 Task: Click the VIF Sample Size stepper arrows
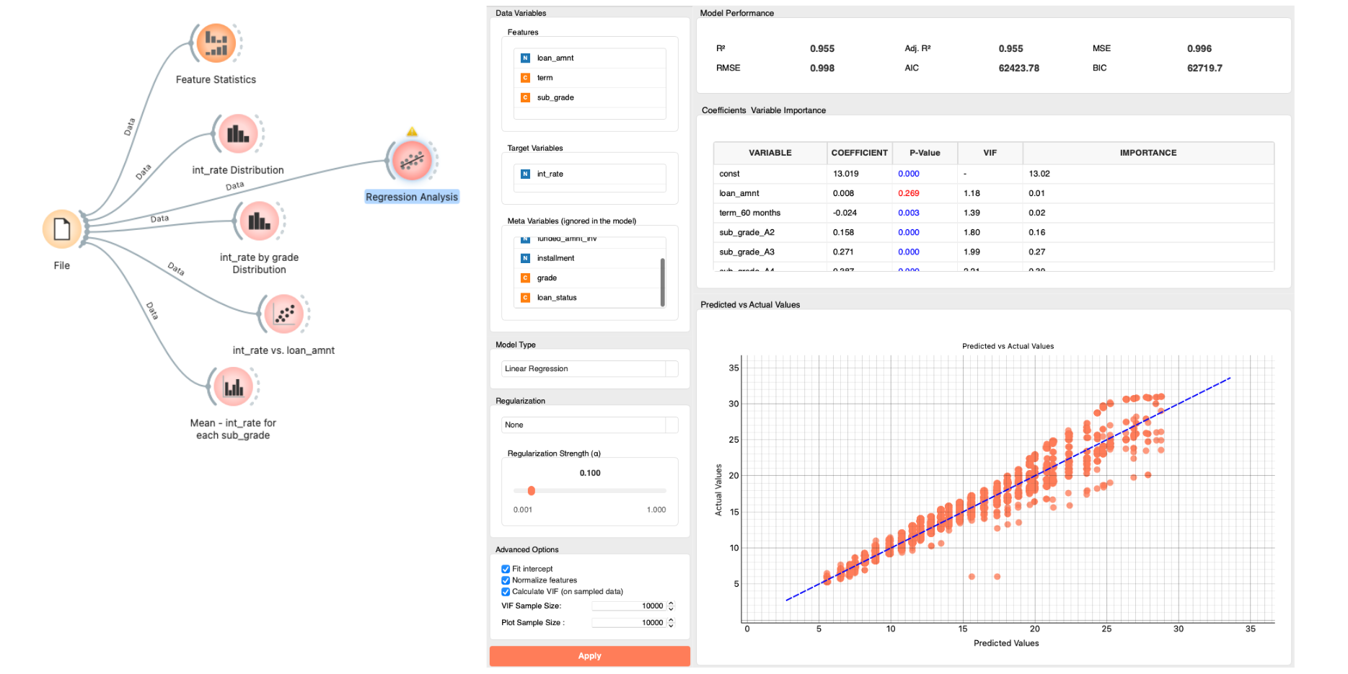point(671,606)
